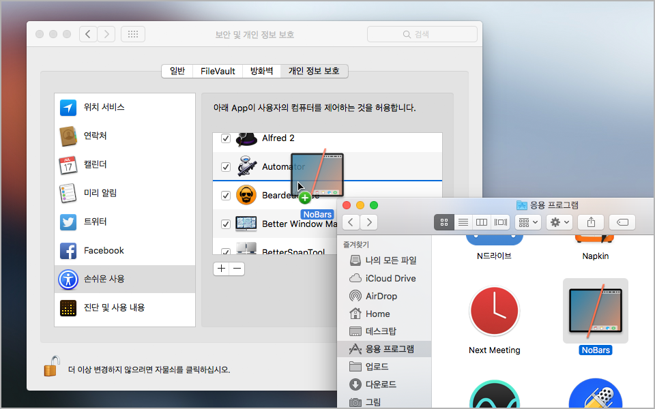
Task: Open the Firewall (방화벽) tab
Action: [x=261, y=71]
